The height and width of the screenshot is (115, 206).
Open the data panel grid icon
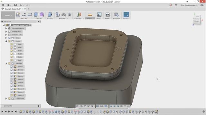(x=3, y=5)
